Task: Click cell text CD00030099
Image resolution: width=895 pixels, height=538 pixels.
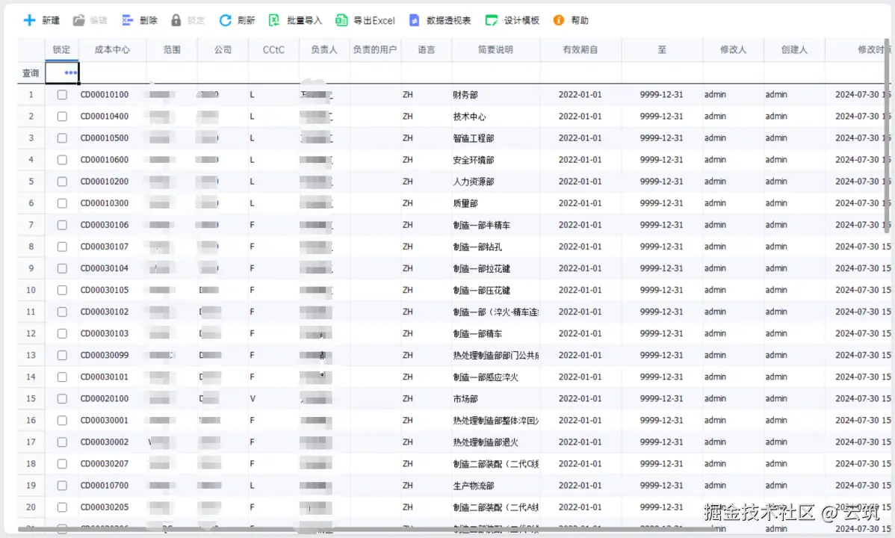Action: click(x=105, y=355)
